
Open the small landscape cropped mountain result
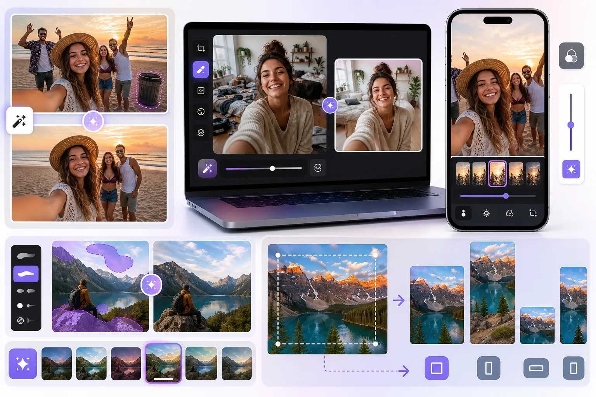[x=537, y=326]
